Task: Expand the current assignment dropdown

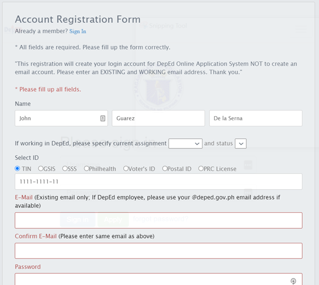Action: tap(186, 144)
